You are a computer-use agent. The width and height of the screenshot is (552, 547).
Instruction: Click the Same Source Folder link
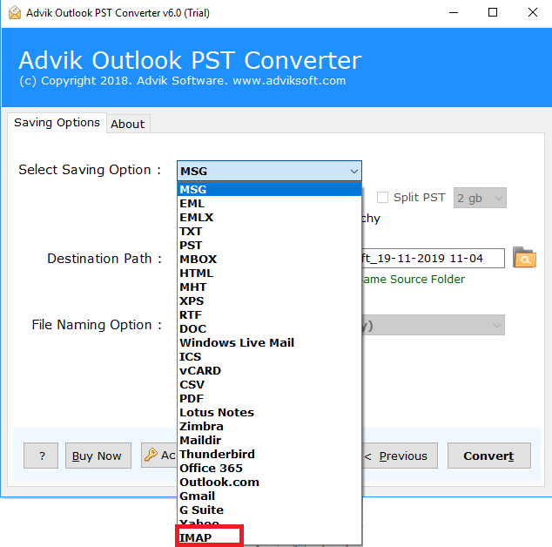tap(414, 280)
